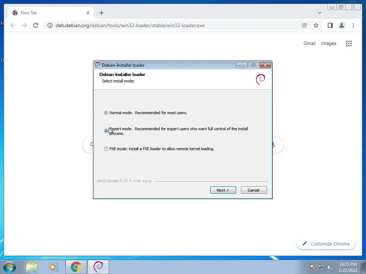Viewport: 366px width, 274px height.
Task: Switch to Chrome in the taskbar
Action: [x=76, y=267]
